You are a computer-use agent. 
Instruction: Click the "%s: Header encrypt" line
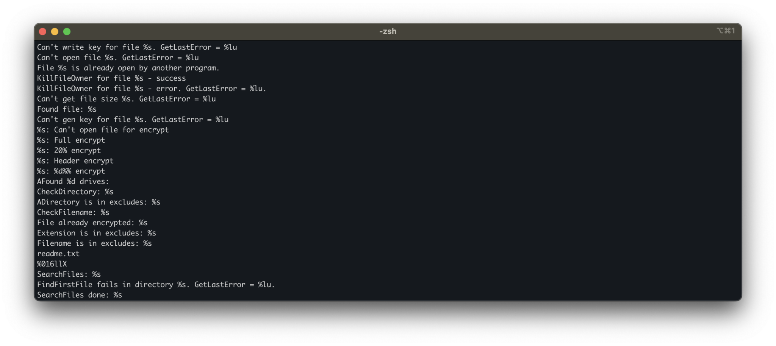coord(75,161)
